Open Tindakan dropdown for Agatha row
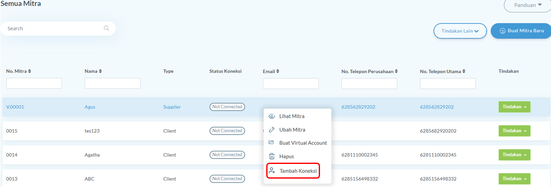551x187 pixels. point(514,155)
